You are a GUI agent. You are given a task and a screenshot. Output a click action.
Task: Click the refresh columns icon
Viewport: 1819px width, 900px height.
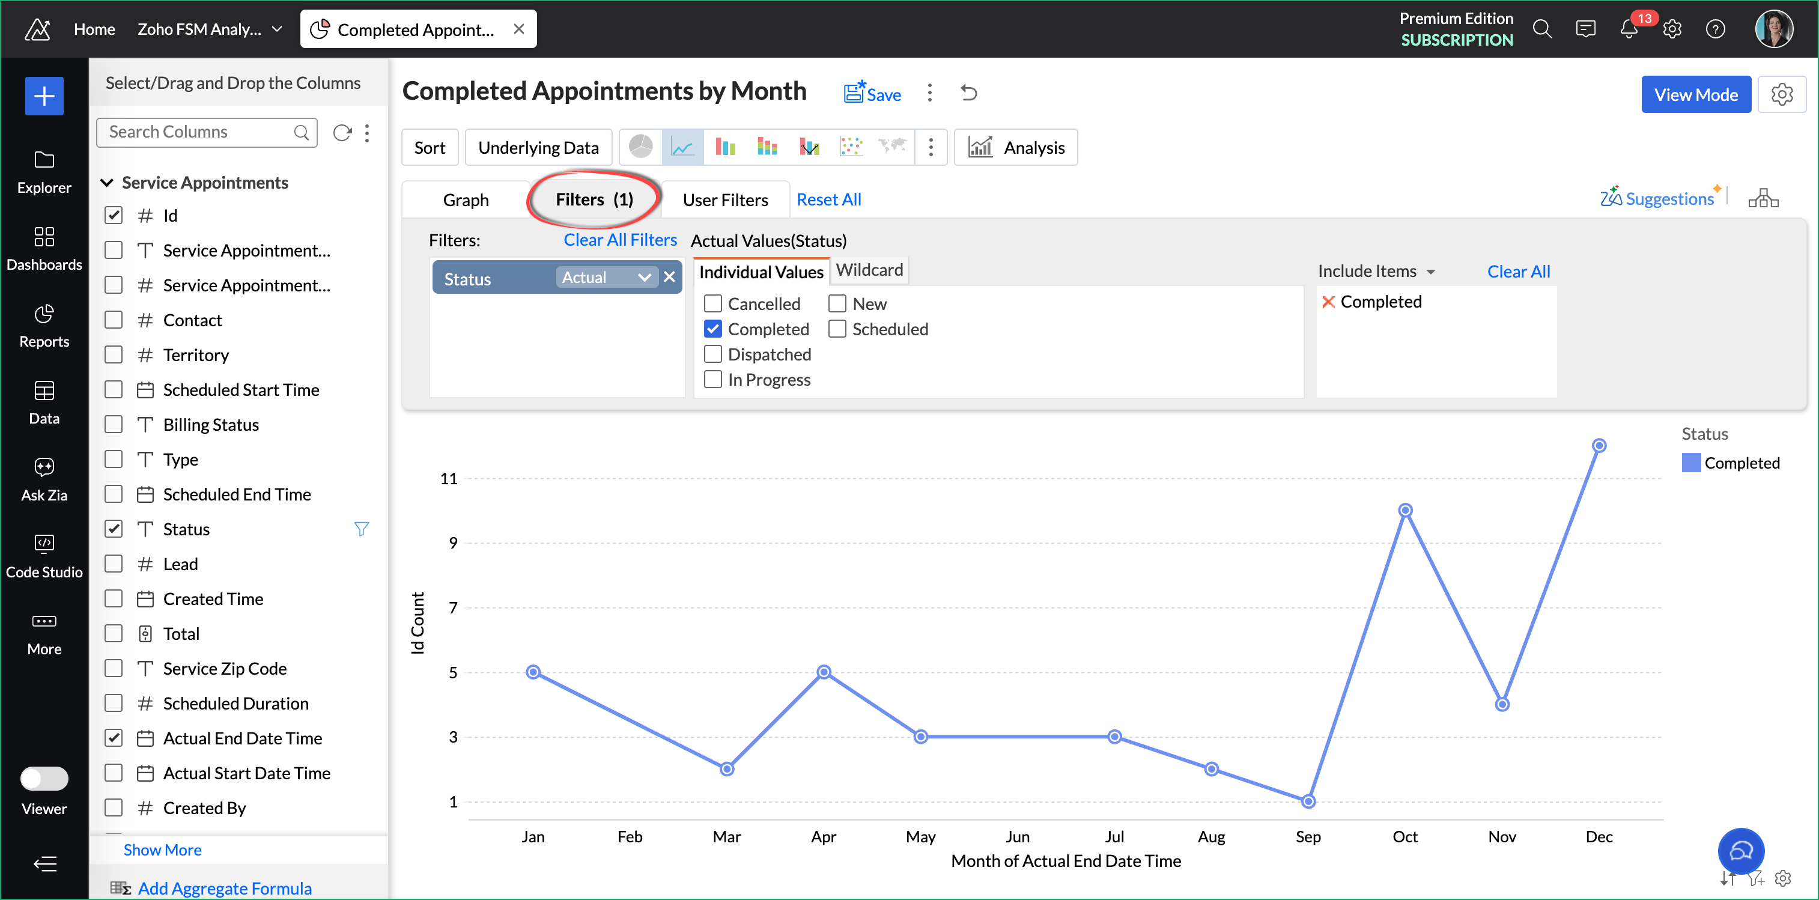[x=342, y=132]
